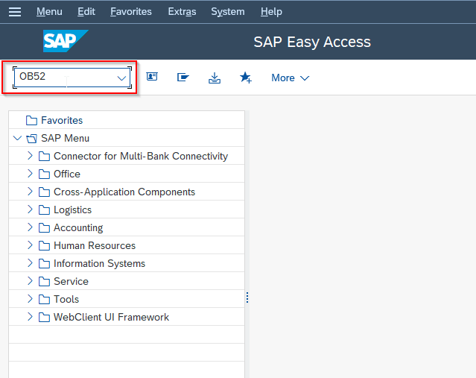Open the Extras menu
Viewport: 476px width, 378px height.
click(182, 11)
